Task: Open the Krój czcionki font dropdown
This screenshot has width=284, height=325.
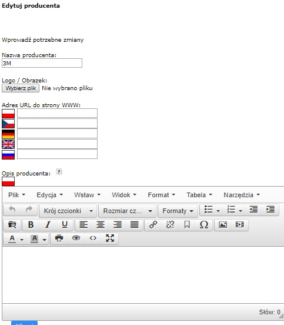Action: (x=68, y=211)
